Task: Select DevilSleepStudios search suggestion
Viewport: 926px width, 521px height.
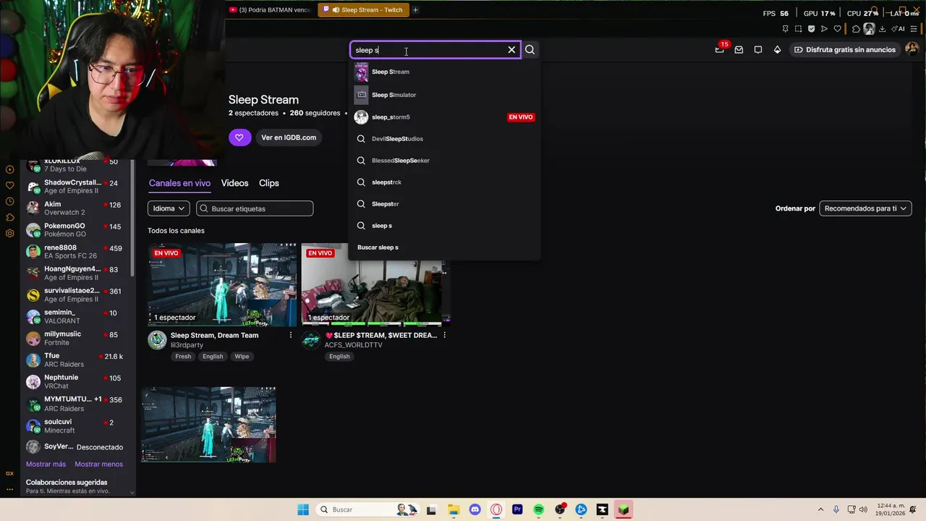Action: pos(443,139)
